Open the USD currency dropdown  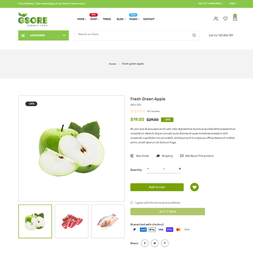[233, 4]
